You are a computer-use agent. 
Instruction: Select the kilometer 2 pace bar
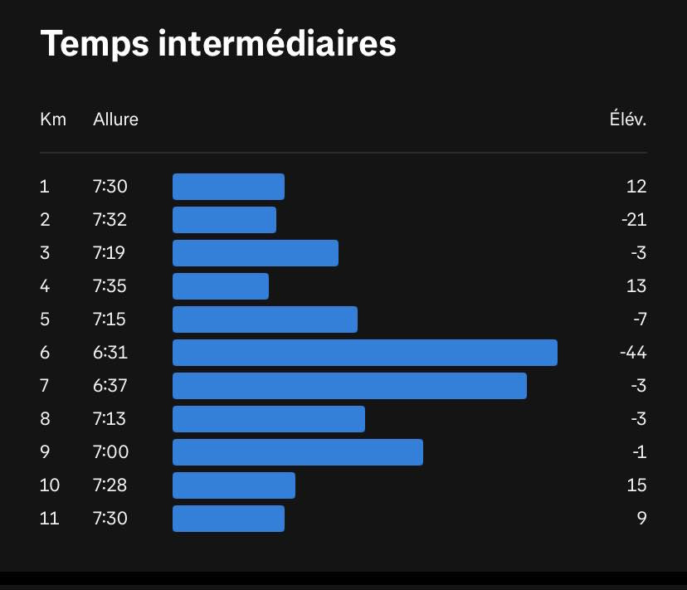pos(224,220)
